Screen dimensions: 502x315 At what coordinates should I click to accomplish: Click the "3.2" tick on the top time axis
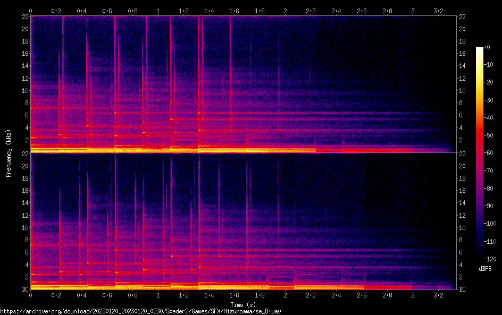(x=438, y=11)
